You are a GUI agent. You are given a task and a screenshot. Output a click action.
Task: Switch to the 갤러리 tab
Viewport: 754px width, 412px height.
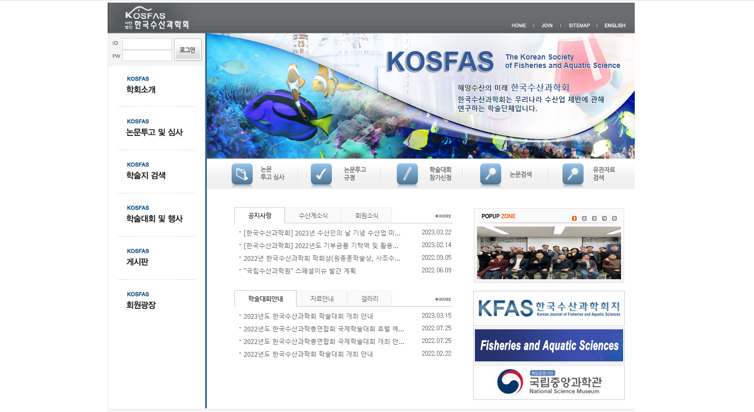(x=369, y=299)
